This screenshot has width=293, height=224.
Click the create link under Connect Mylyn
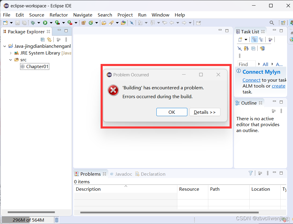[x=279, y=86]
